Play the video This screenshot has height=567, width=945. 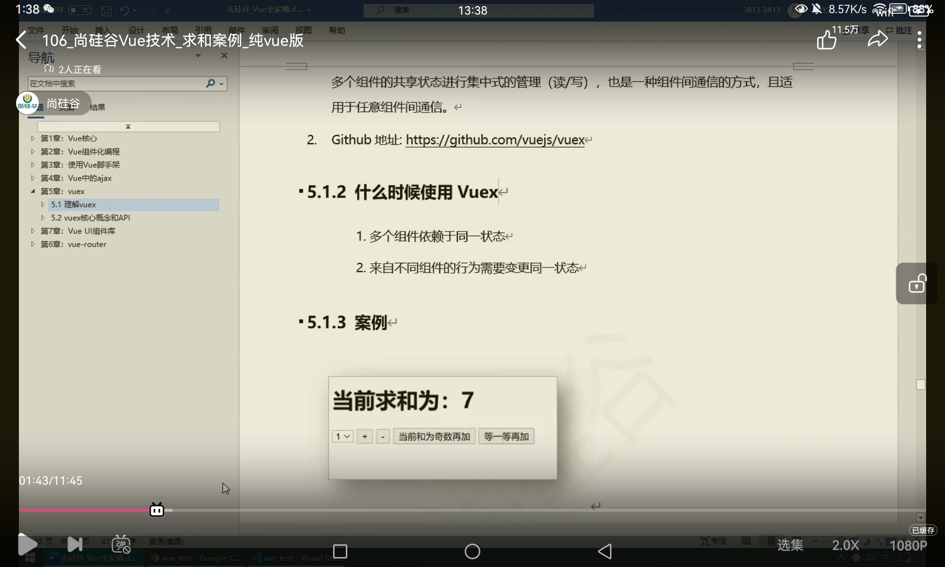(x=27, y=544)
